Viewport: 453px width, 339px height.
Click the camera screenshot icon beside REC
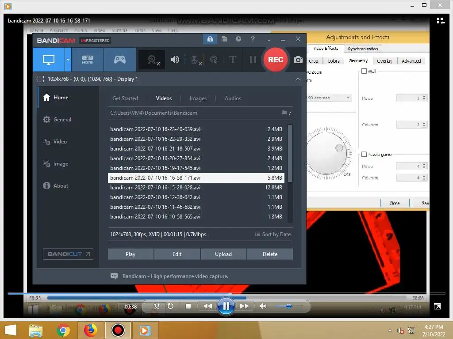pyautogui.click(x=298, y=60)
